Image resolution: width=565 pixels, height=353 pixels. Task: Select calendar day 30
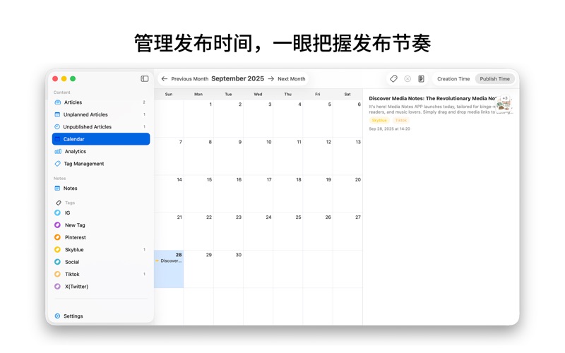[x=228, y=269]
